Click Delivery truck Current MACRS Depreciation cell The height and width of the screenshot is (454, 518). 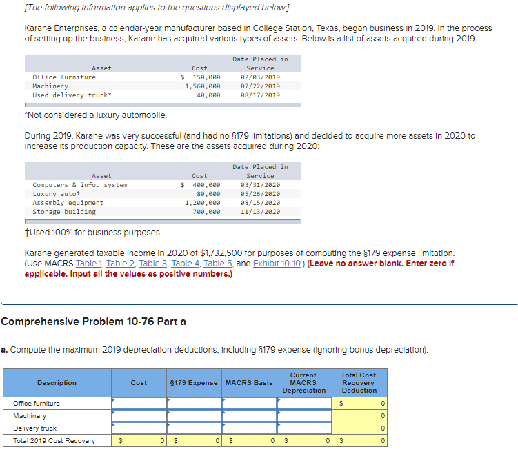click(304, 428)
